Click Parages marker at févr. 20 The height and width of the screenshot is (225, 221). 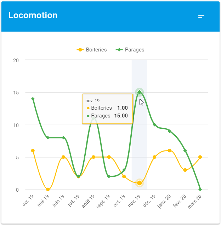tap(185, 151)
